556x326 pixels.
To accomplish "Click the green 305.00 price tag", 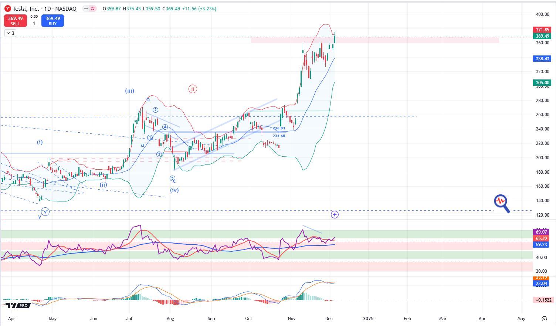I will (542, 83).
